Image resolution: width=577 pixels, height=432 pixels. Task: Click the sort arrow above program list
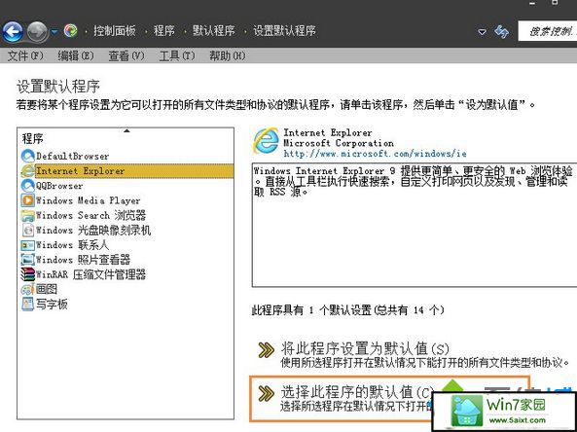(x=126, y=130)
